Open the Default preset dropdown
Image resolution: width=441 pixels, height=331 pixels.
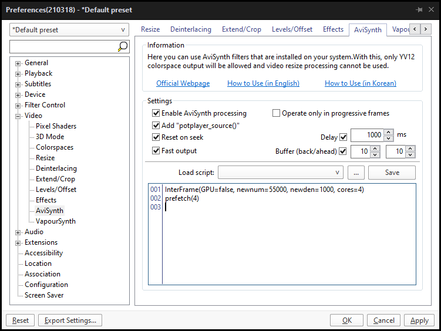(x=69, y=30)
